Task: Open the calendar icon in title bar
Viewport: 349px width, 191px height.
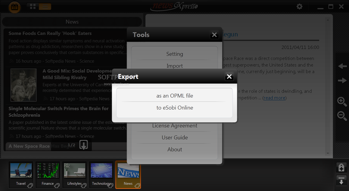Action: pos(15,7)
